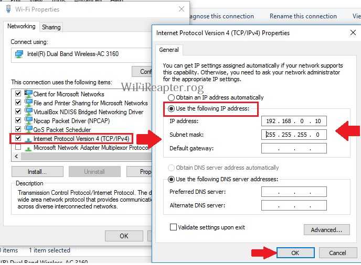Click the Preferred DNS server field
Image resolution: width=361 pixels, height=265 pixels.
click(x=294, y=192)
